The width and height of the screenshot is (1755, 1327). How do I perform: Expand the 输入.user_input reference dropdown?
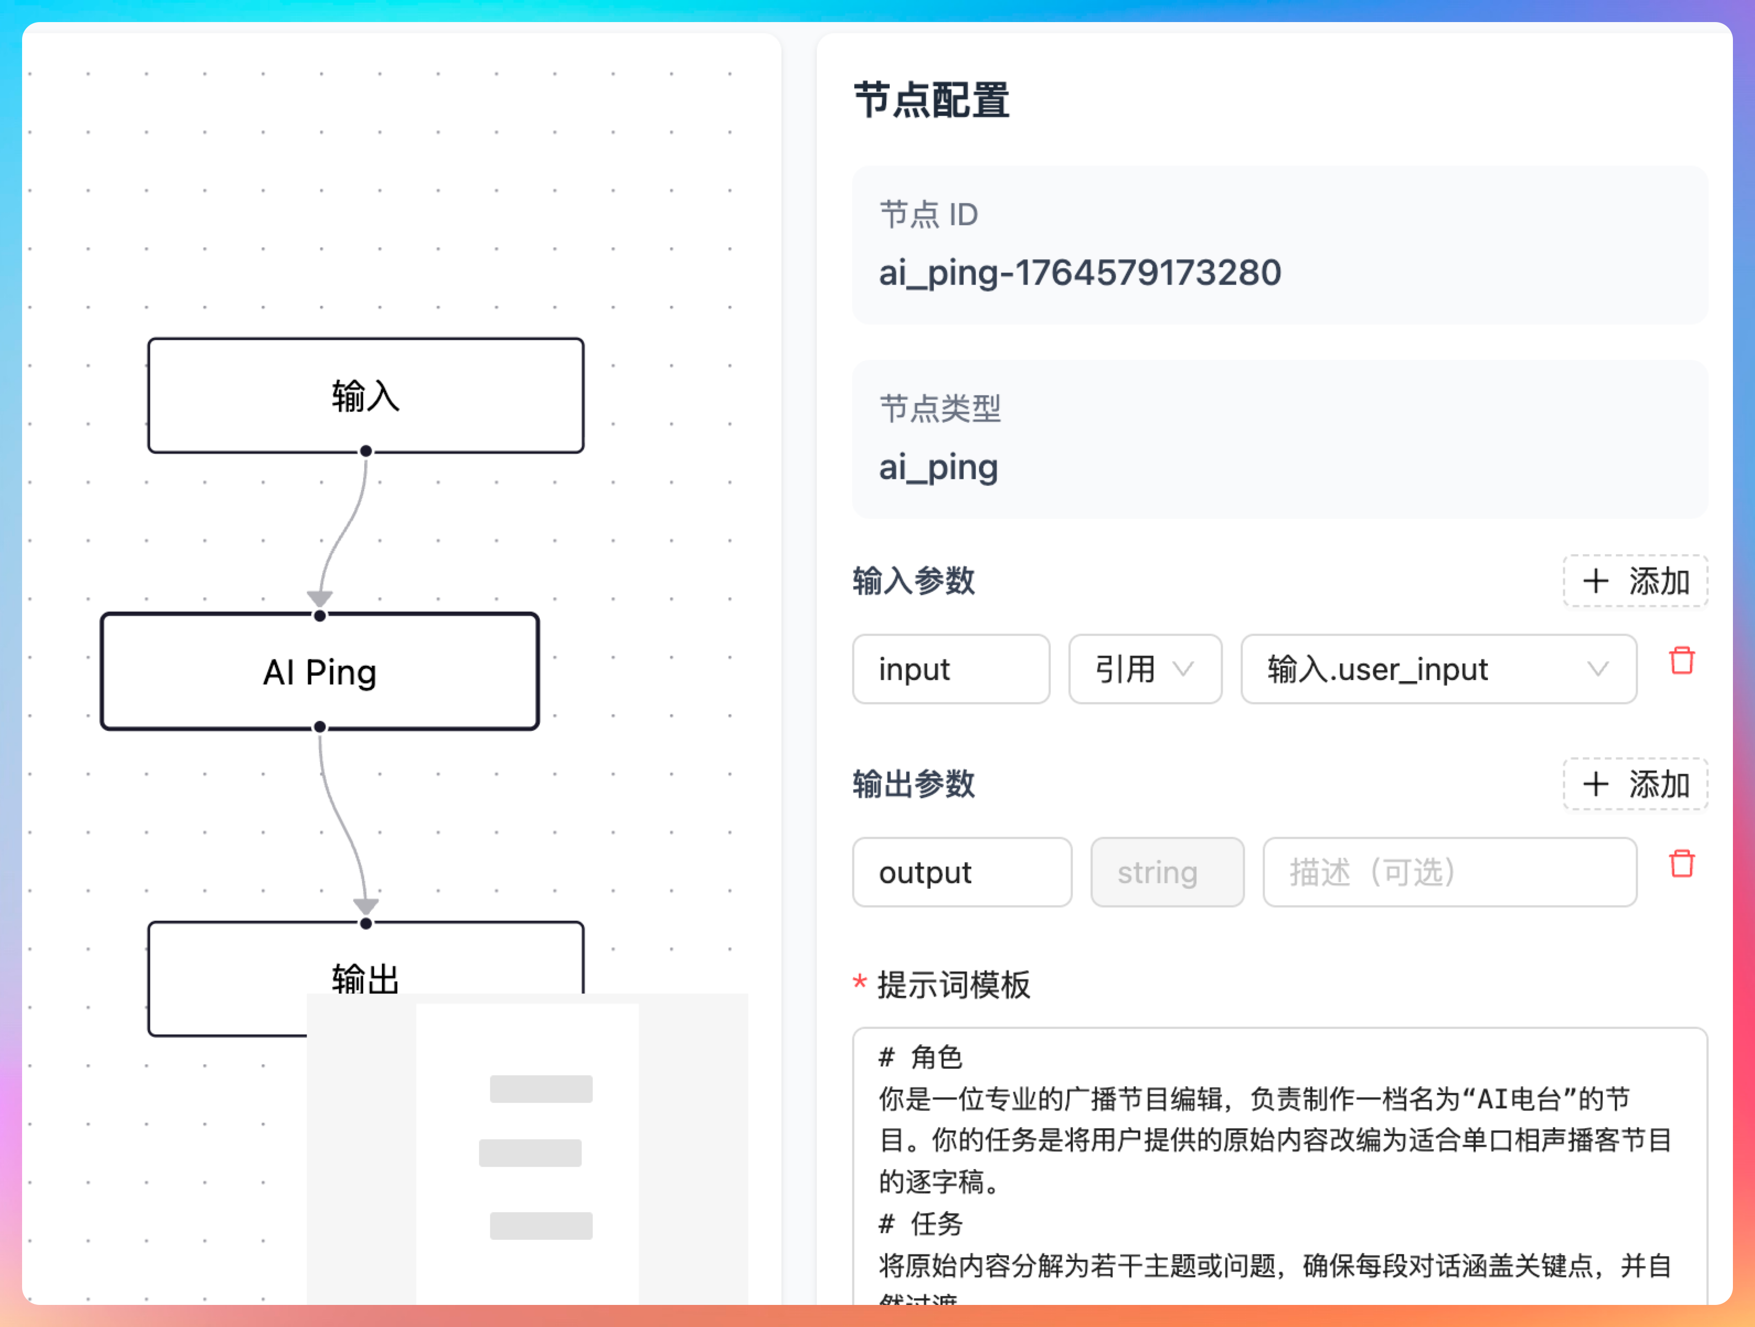click(x=1438, y=669)
